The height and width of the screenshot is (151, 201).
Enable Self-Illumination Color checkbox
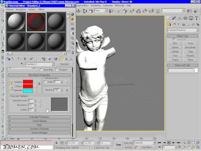45,82
